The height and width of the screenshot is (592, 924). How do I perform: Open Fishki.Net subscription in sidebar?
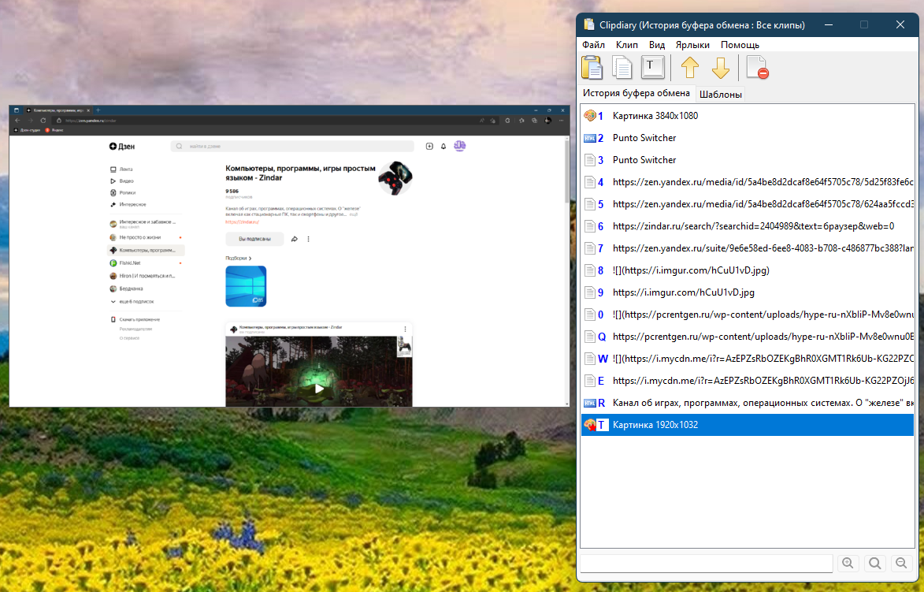(147, 263)
